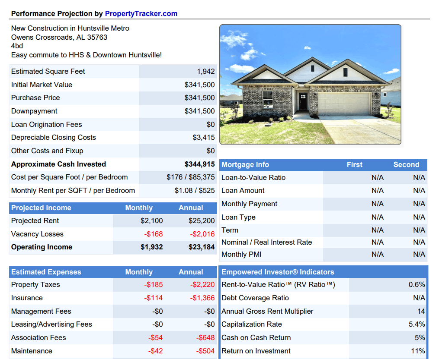Select the -$1,366 annual Insurance value
This screenshot has height=359, width=439.
click(202, 298)
